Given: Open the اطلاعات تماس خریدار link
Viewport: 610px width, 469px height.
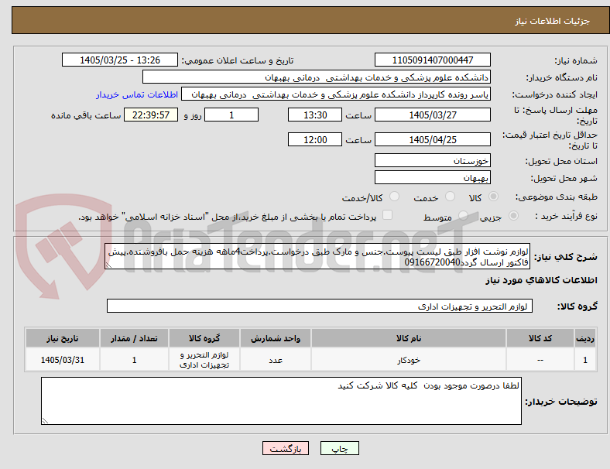Looking at the screenshot, I should pyautogui.click(x=137, y=94).
